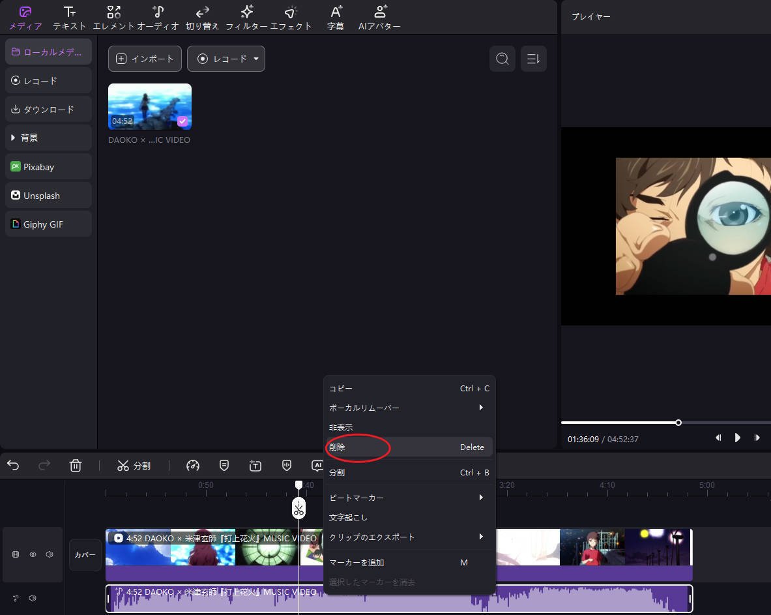Hide the video track with the eye toggle
The image size is (771, 615).
pyautogui.click(x=33, y=554)
